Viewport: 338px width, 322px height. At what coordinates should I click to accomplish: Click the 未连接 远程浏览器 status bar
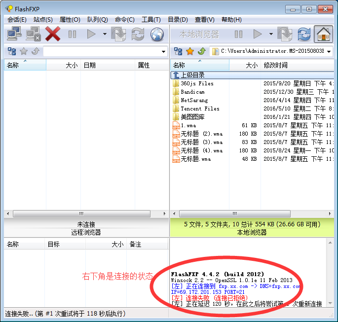pyautogui.click(x=86, y=228)
